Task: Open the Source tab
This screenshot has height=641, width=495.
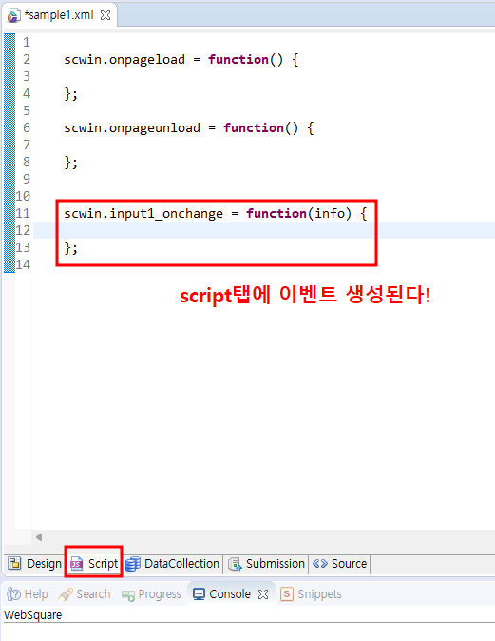Action: click(x=340, y=564)
